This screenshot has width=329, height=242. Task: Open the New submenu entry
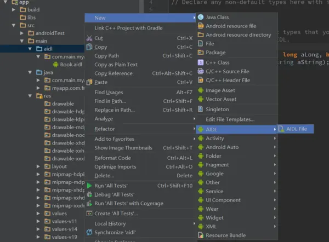click(140, 18)
